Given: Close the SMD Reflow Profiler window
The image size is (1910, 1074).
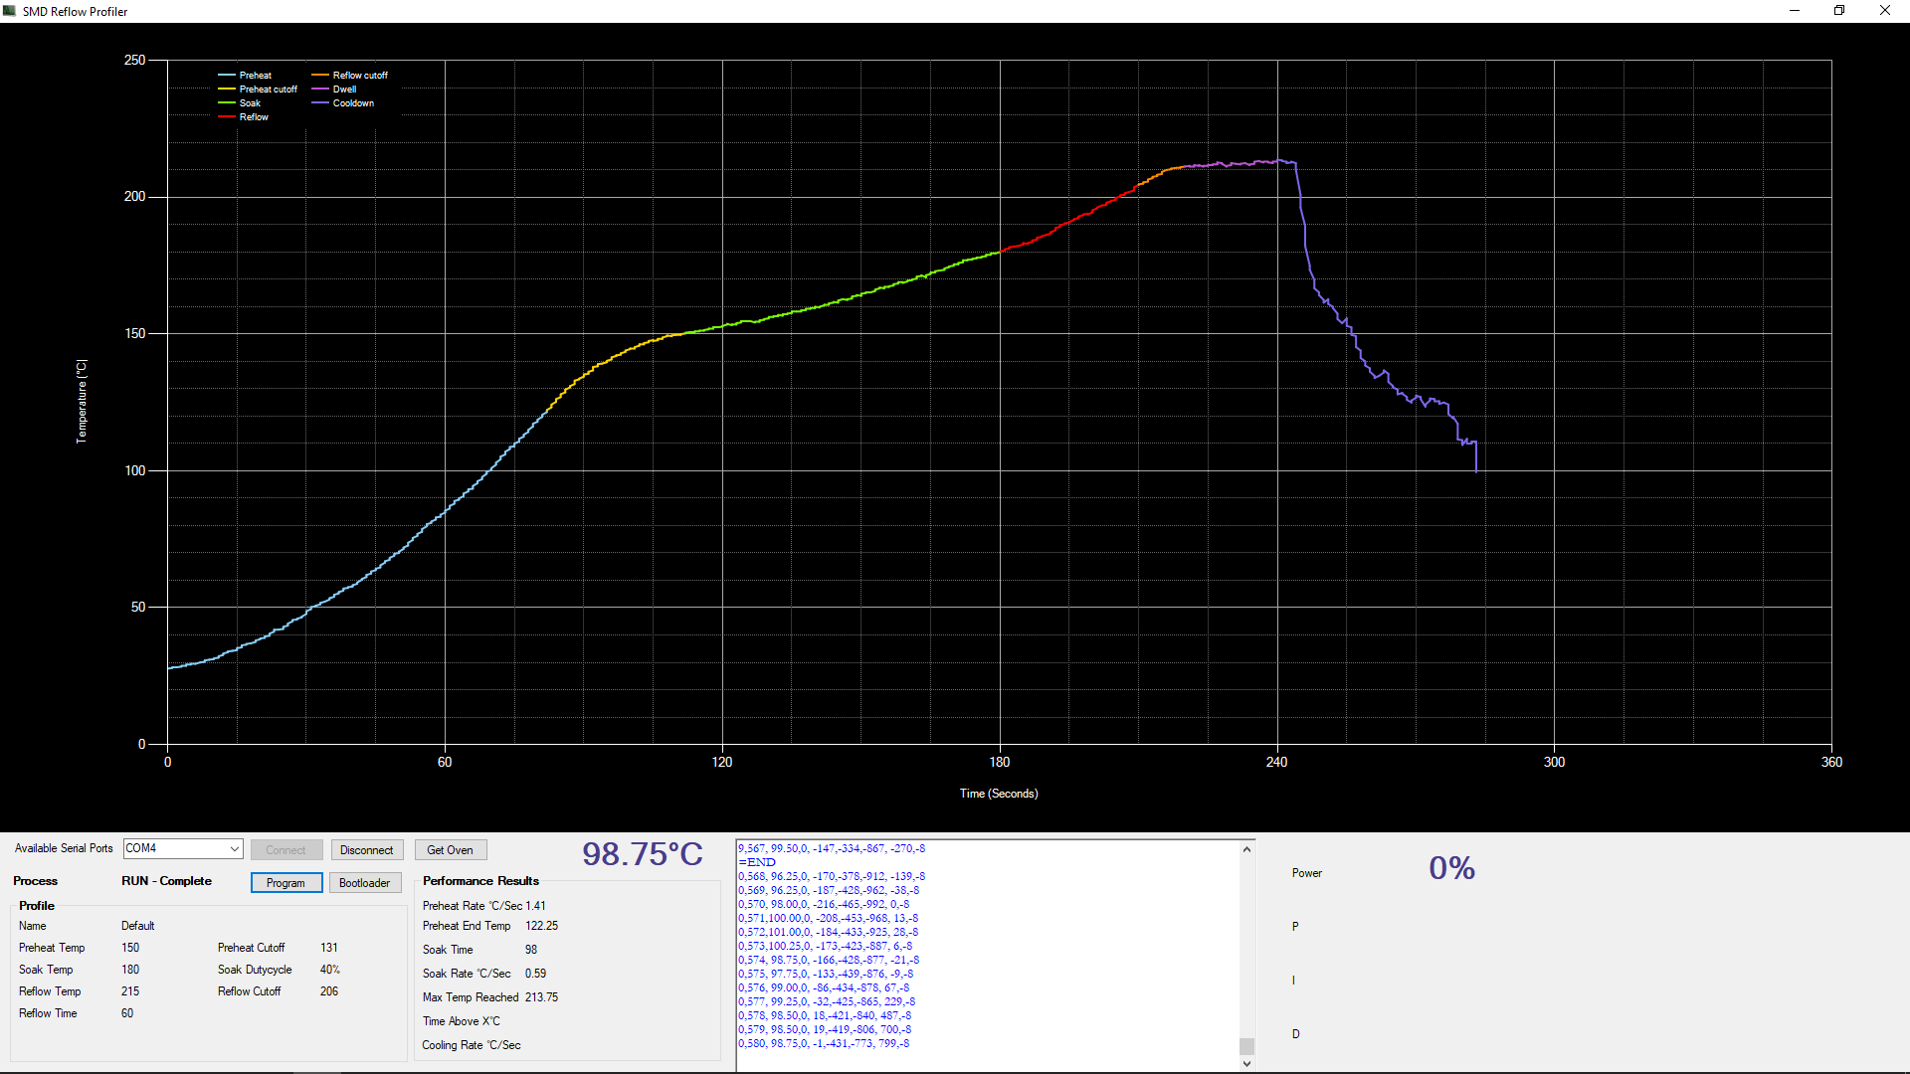Looking at the screenshot, I should pyautogui.click(x=1885, y=11).
